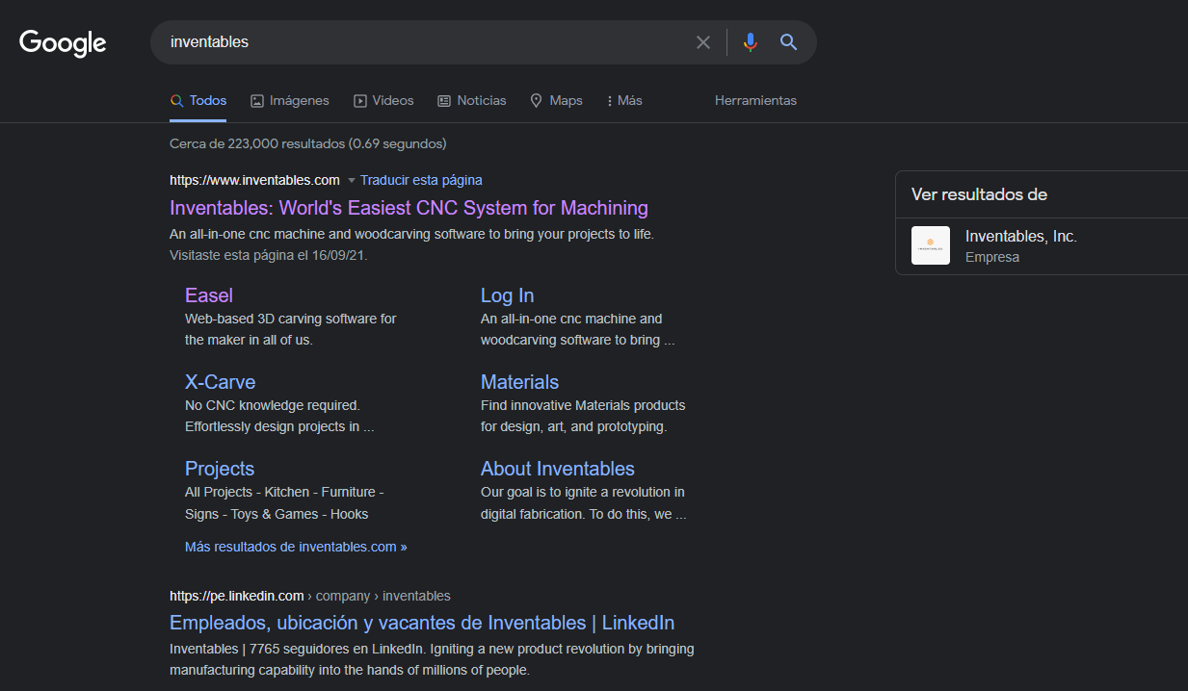
Task: Click the Google logo
Action: pos(63,43)
